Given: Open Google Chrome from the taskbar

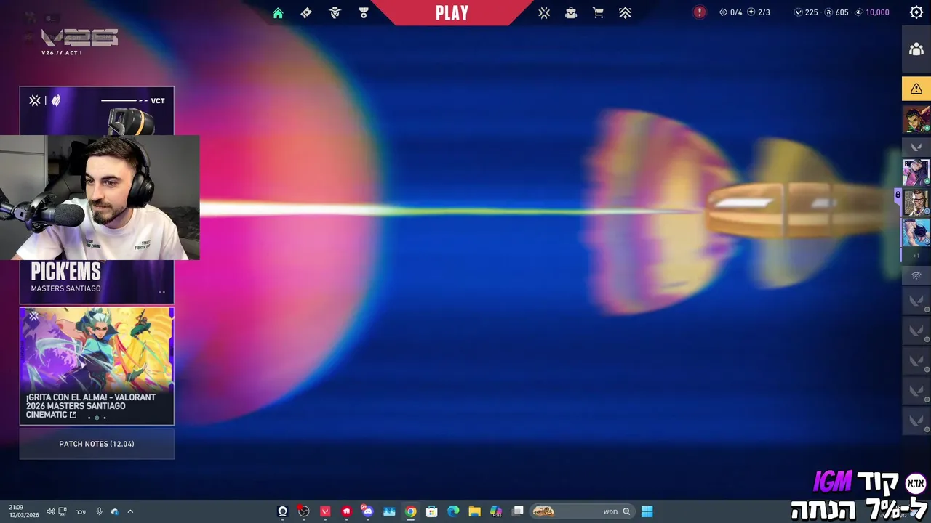Looking at the screenshot, I should (411, 511).
